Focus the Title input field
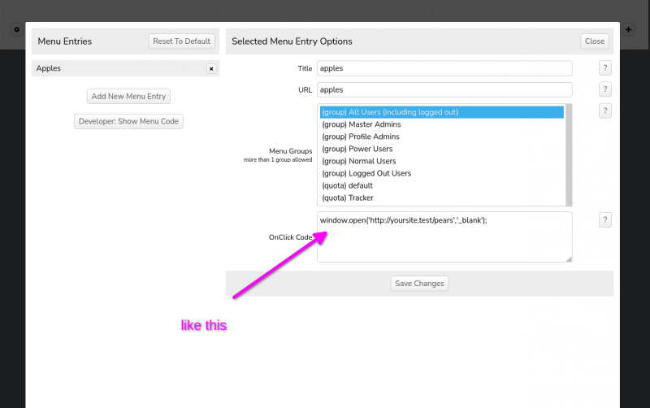The image size is (650, 408). pyautogui.click(x=444, y=69)
